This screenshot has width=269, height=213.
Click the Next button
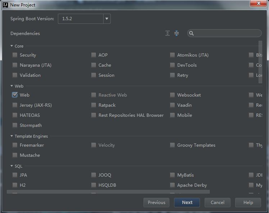point(187,202)
